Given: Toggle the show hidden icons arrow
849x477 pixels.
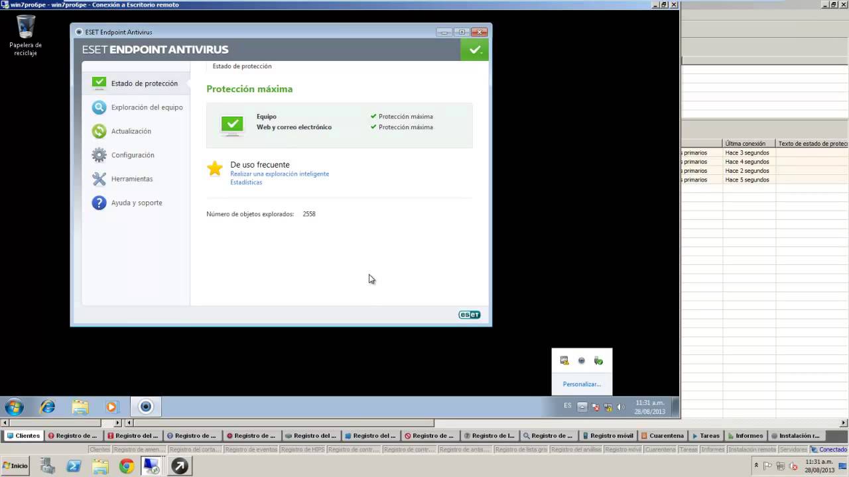Looking at the screenshot, I should point(582,407).
